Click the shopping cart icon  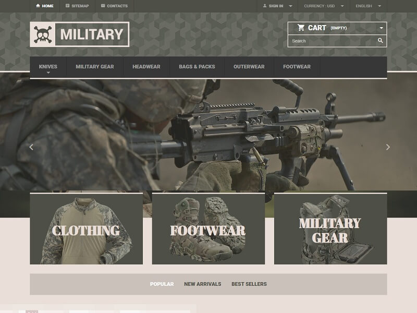pyautogui.click(x=301, y=28)
